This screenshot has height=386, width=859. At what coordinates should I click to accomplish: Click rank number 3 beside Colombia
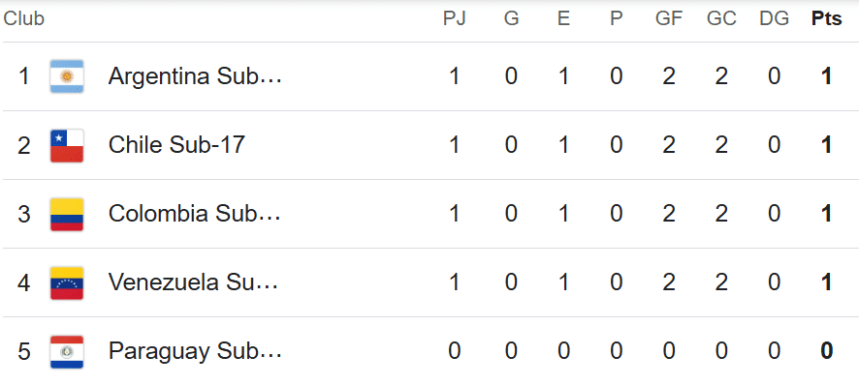coord(23,214)
